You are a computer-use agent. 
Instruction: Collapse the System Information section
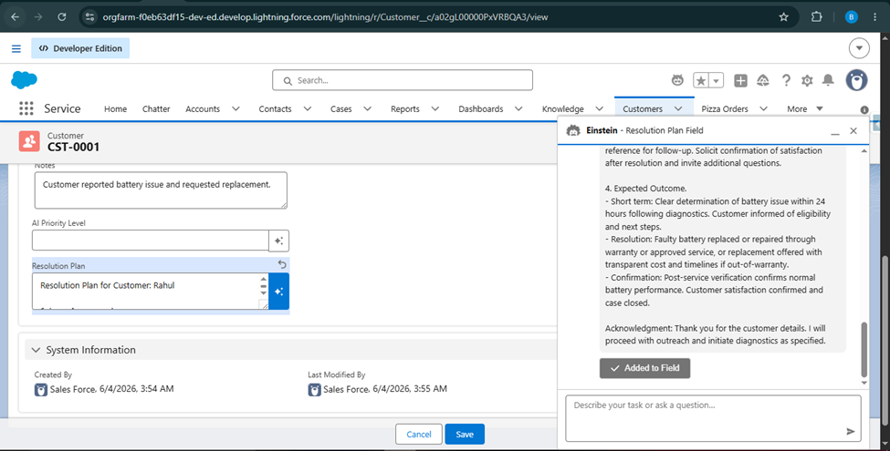pos(36,350)
